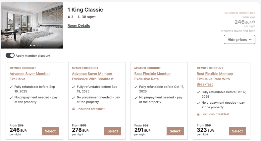Click the breakfast cup icon in Advance Saver card

pyautogui.click(x=74, y=109)
